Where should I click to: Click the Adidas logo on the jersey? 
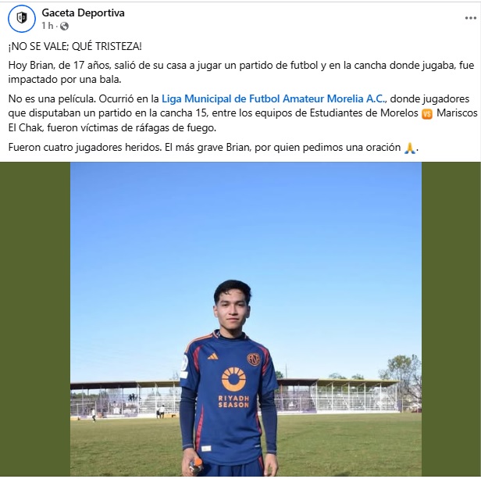pos(212,356)
